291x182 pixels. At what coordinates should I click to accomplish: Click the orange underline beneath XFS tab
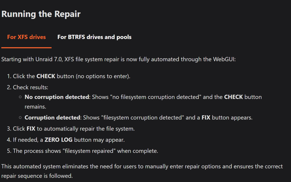(x=26, y=48)
